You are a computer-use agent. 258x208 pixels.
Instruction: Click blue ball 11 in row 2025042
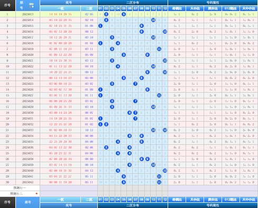[x=159, y=182]
